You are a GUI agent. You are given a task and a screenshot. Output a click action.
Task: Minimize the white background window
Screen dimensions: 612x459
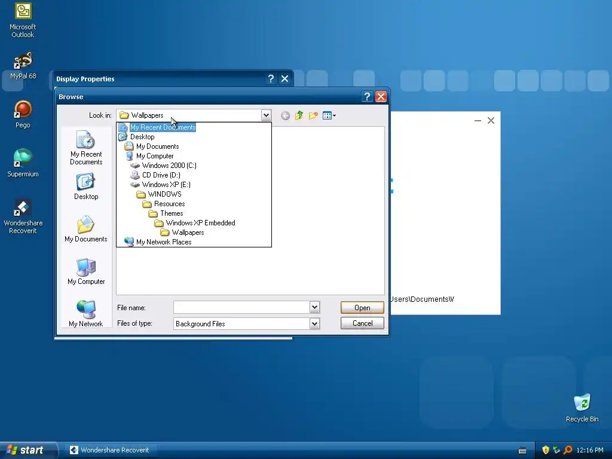click(478, 121)
